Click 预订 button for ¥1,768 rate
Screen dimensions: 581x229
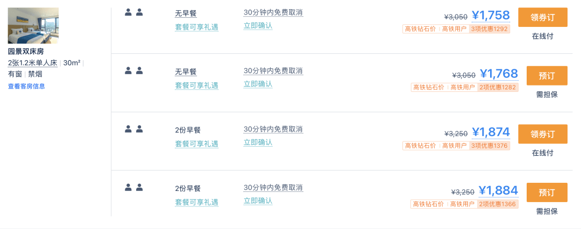tap(547, 76)
